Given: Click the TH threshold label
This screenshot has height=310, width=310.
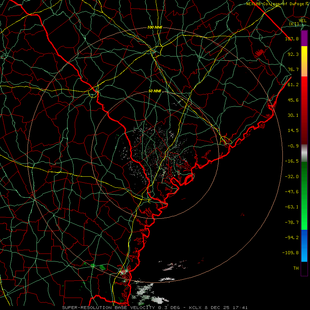Looking at the screenshot, I should click(x=296, y=268).
